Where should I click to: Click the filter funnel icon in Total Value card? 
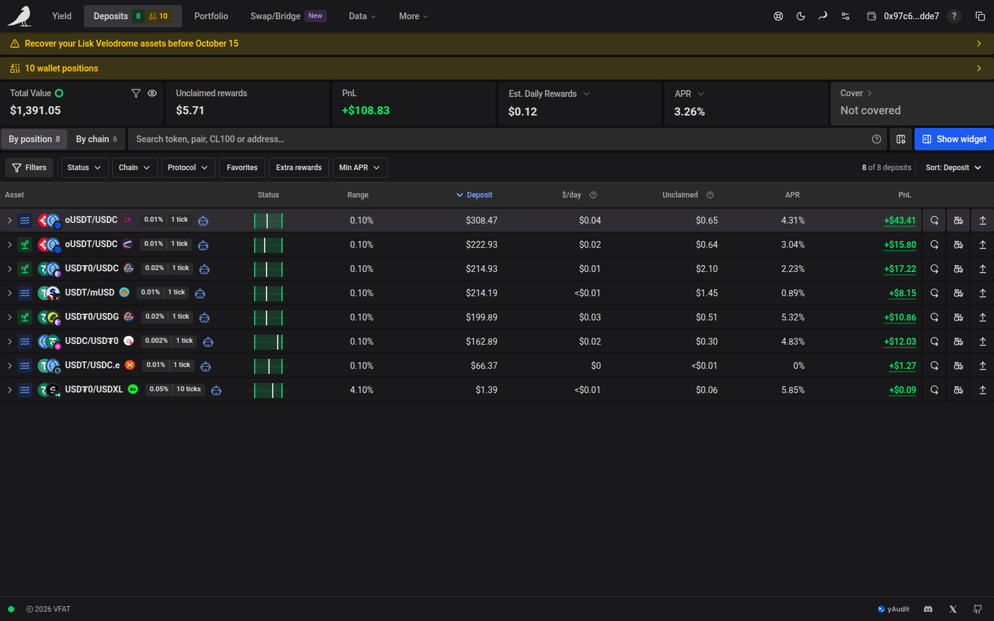tap(136, 93)
